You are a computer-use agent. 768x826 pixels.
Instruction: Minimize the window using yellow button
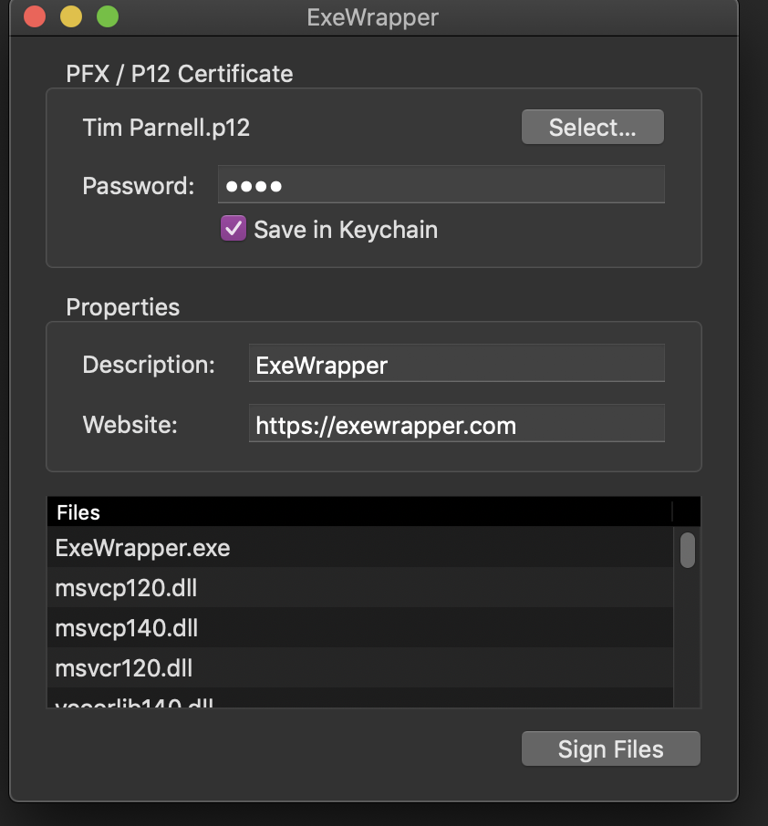[71, 16]
